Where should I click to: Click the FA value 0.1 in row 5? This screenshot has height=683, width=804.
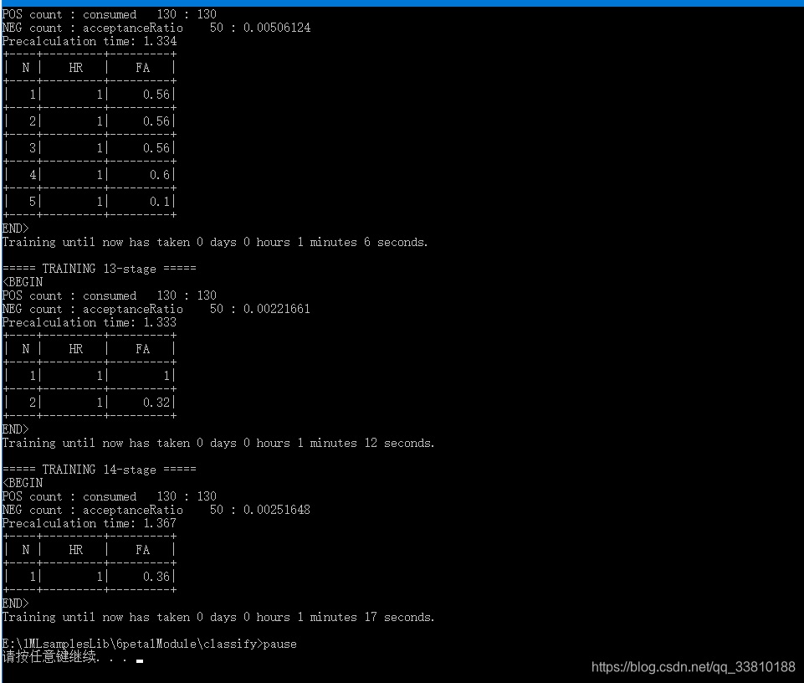[160, 202]
